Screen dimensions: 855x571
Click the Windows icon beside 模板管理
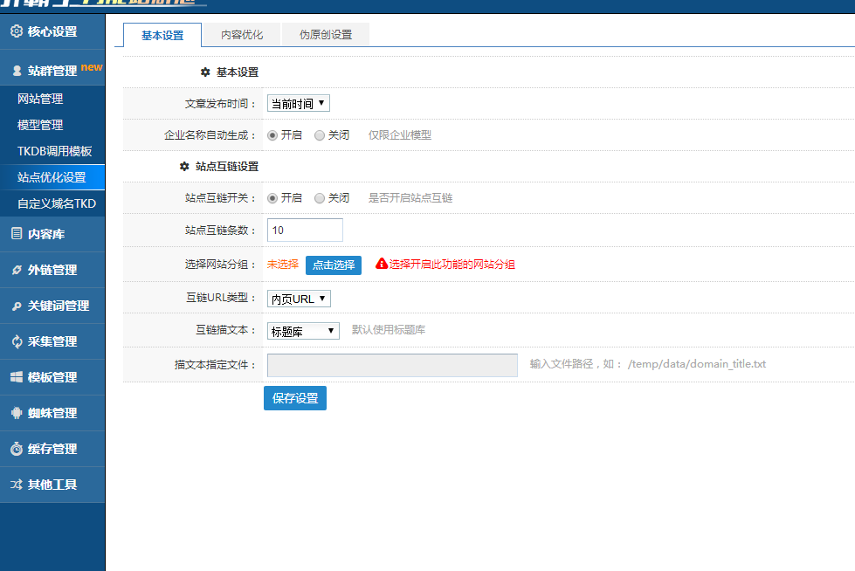point(17,377)
